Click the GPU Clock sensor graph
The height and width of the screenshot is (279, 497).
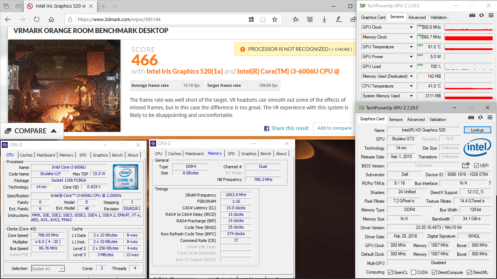(469, 27)
